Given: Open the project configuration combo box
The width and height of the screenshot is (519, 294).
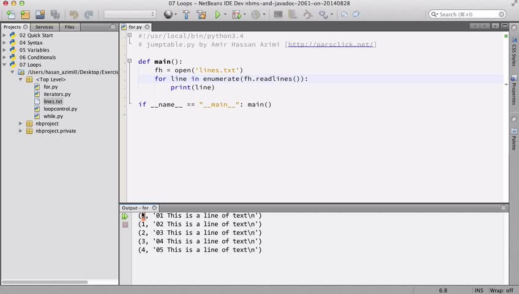Looking at the screenshot, I should tap(129, 14).
